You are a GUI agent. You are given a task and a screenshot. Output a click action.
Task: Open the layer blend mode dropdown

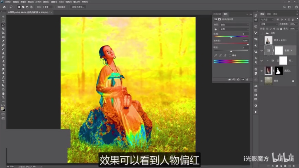(269, 24)
